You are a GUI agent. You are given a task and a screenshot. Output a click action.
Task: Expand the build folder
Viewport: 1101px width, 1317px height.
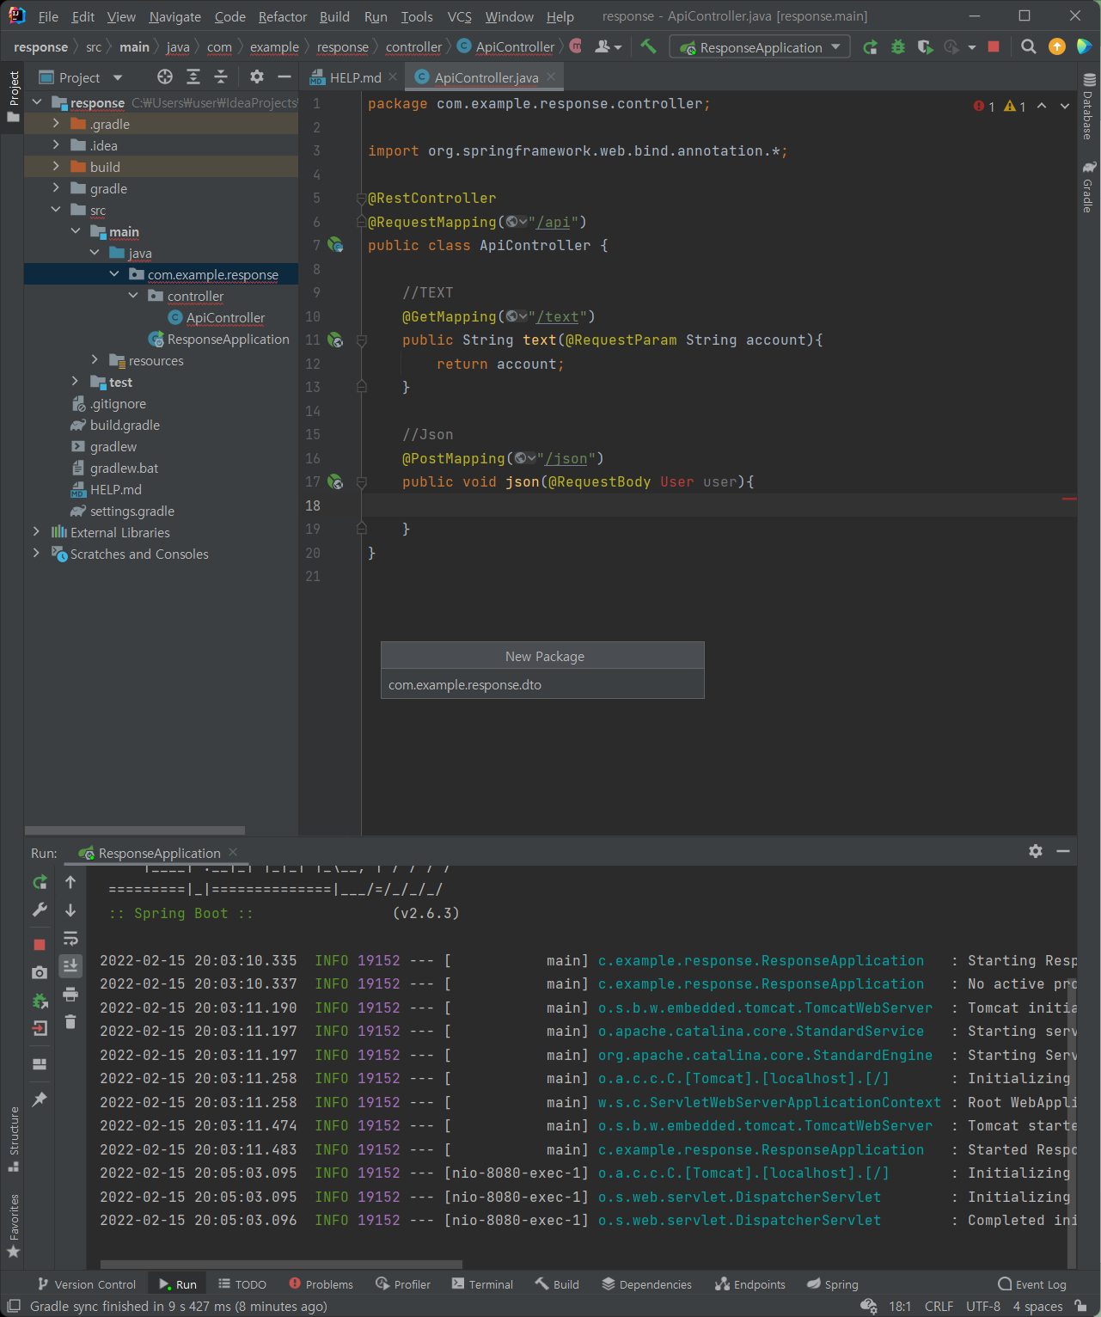coord(56,167)
